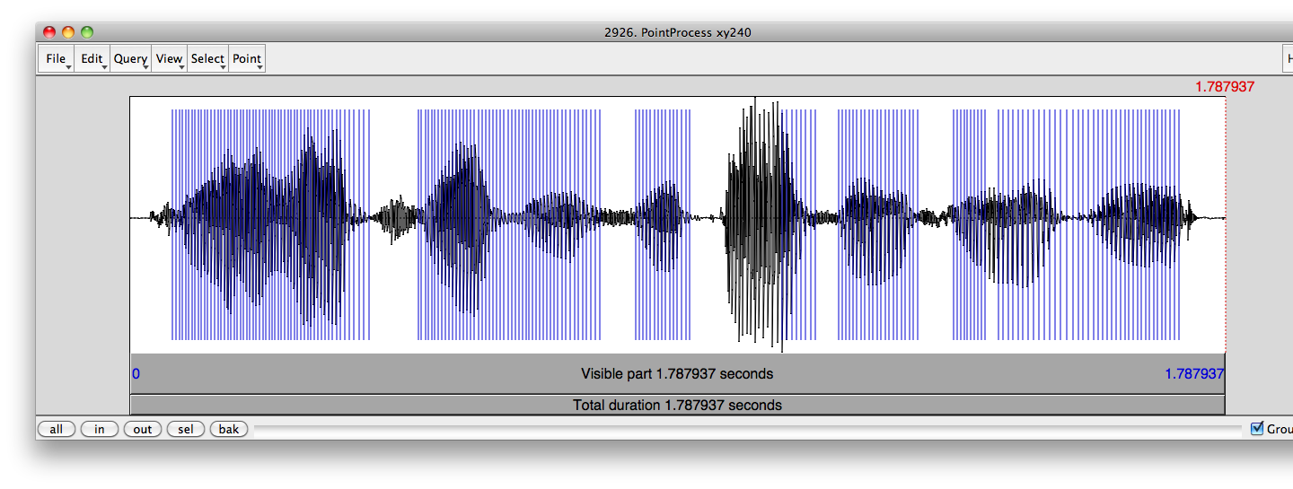Viewport: 1293px width, 489px height.
Task: Click the 'sel' zoom button
Action: point(185,429)
